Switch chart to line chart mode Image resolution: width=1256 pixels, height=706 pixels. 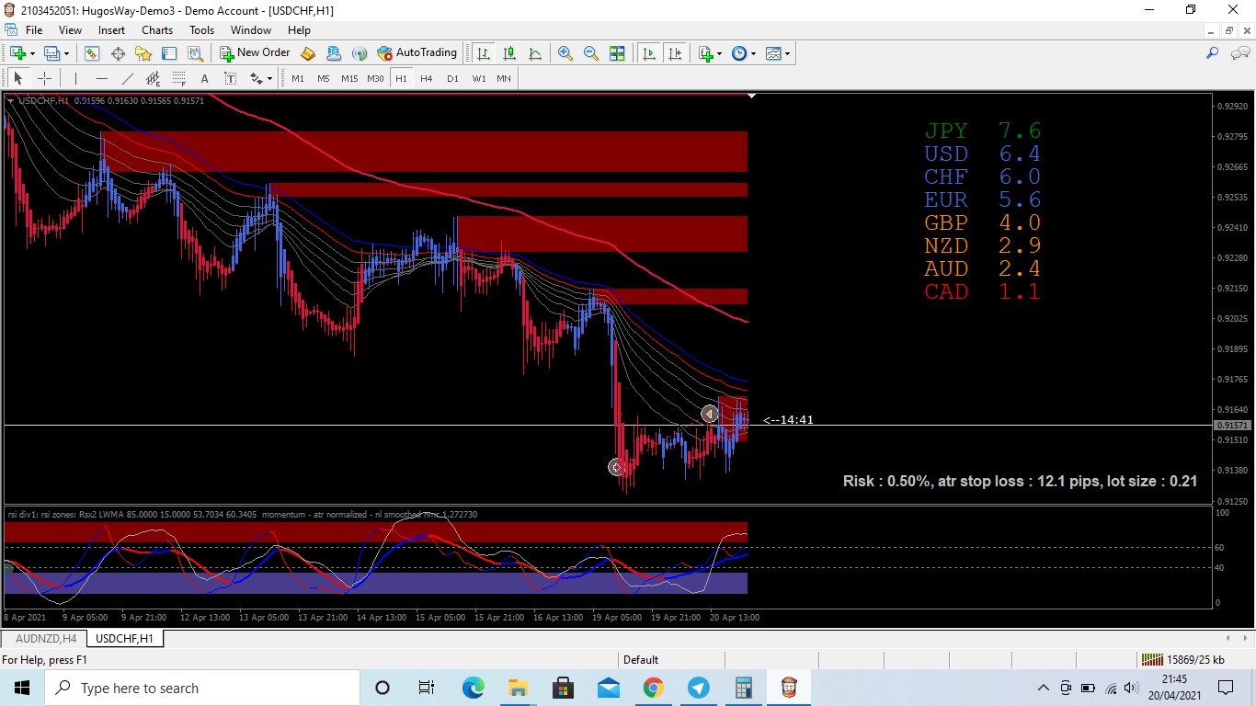[x=535, y=53]
